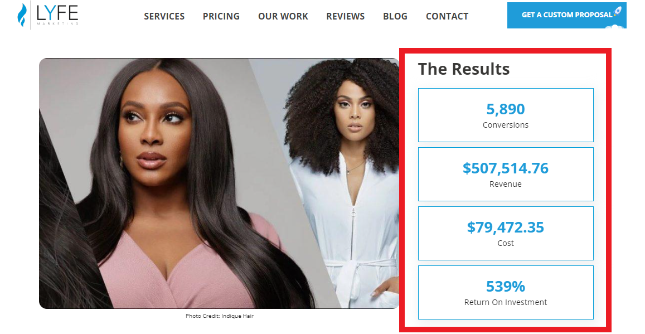Image resolution: width=645 pixels, height=334 pixels.
Task: Visit the Blog link
Action: pos(395,17)
